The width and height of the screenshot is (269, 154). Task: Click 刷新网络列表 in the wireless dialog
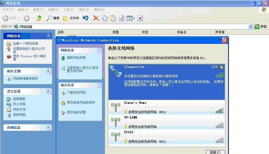(76, 58)
